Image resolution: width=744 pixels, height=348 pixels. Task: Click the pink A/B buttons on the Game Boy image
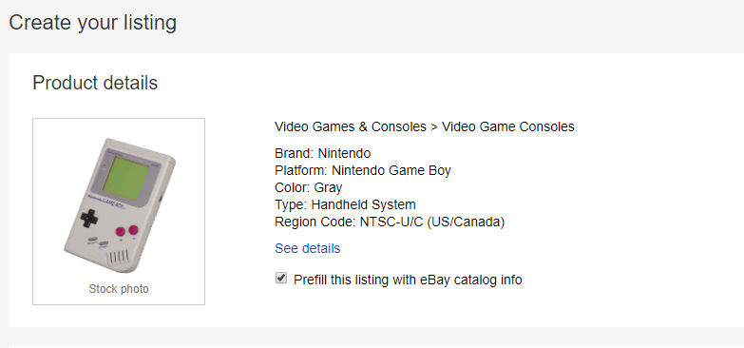pyautogui.click(x=127, y=231)
